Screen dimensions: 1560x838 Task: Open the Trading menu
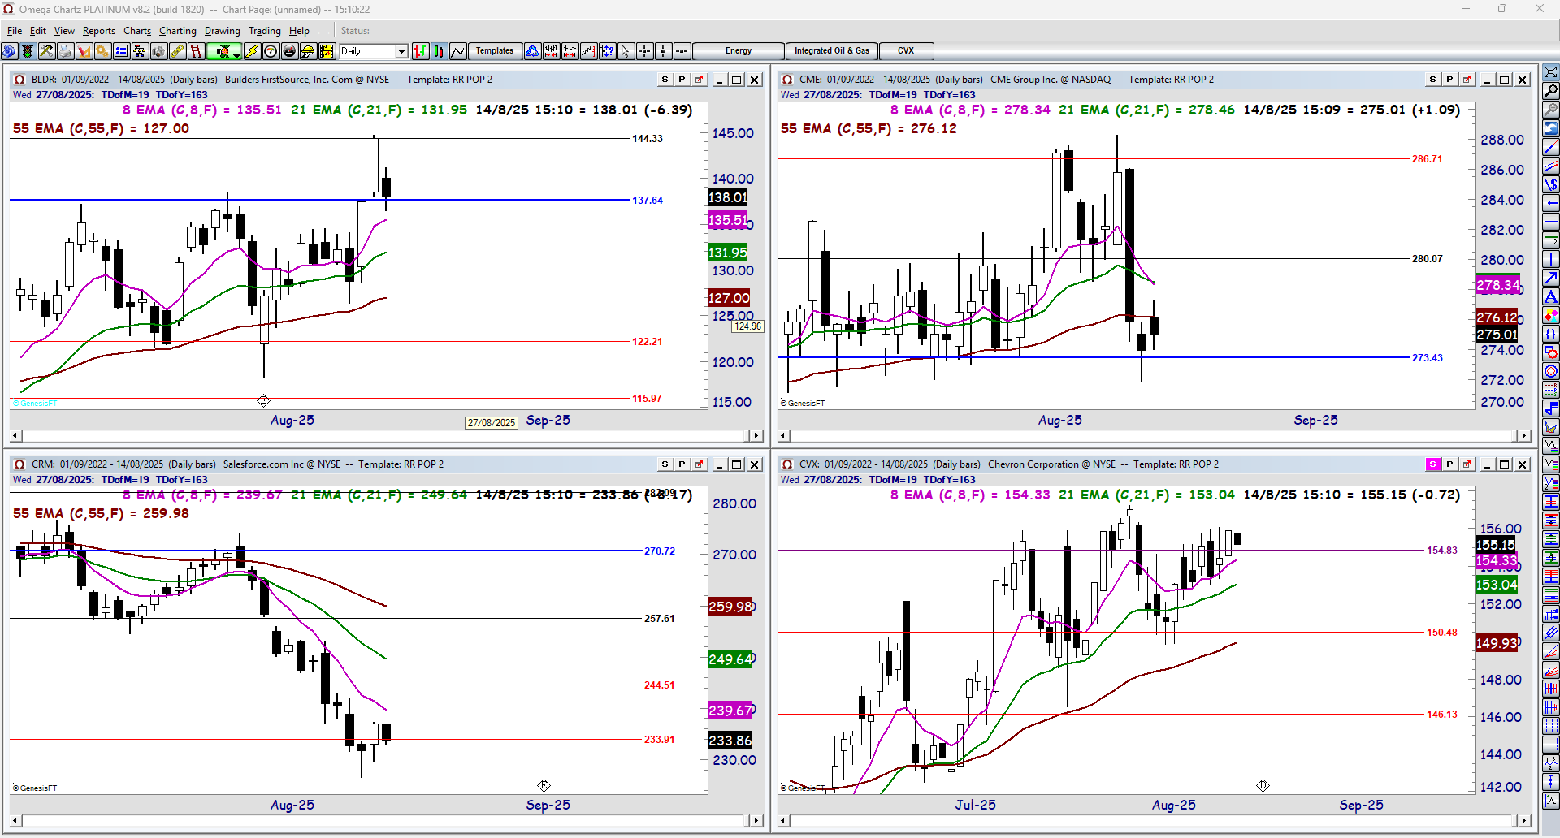(x=265, y=31)
